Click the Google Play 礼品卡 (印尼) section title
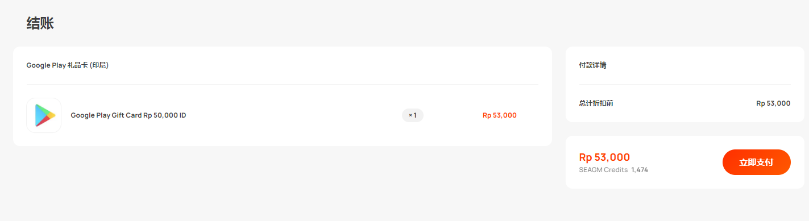The height and width of the screenshot is (221, 809). click(x=68, y=65)
